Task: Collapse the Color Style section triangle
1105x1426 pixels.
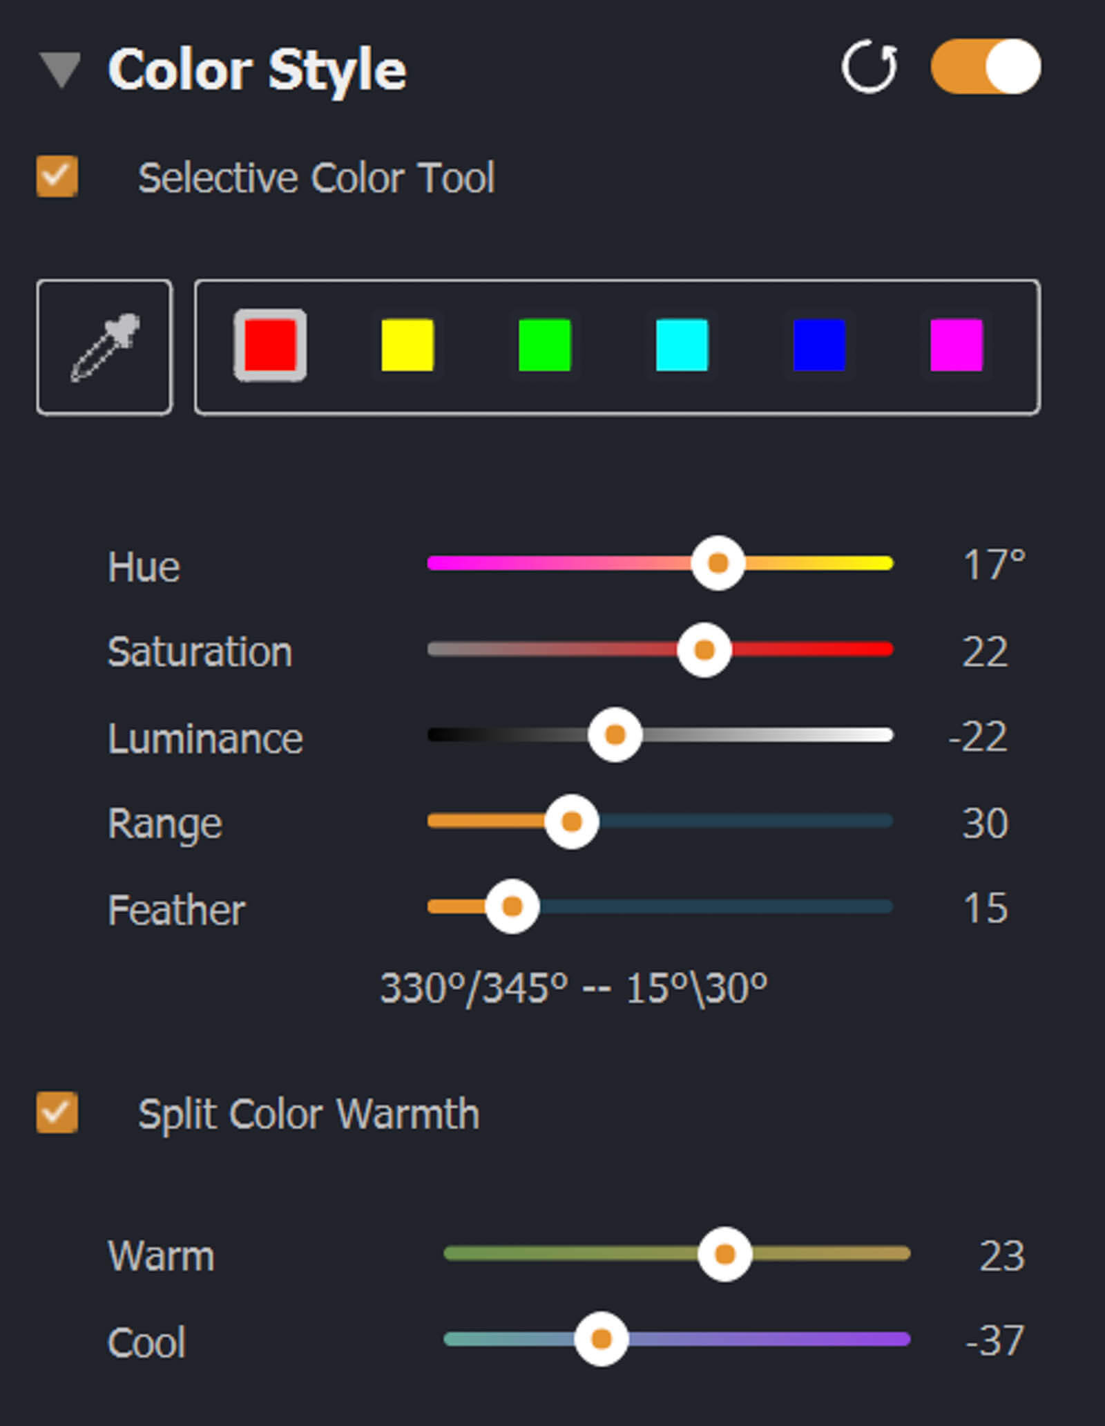Action: click(x=61, y=70)
